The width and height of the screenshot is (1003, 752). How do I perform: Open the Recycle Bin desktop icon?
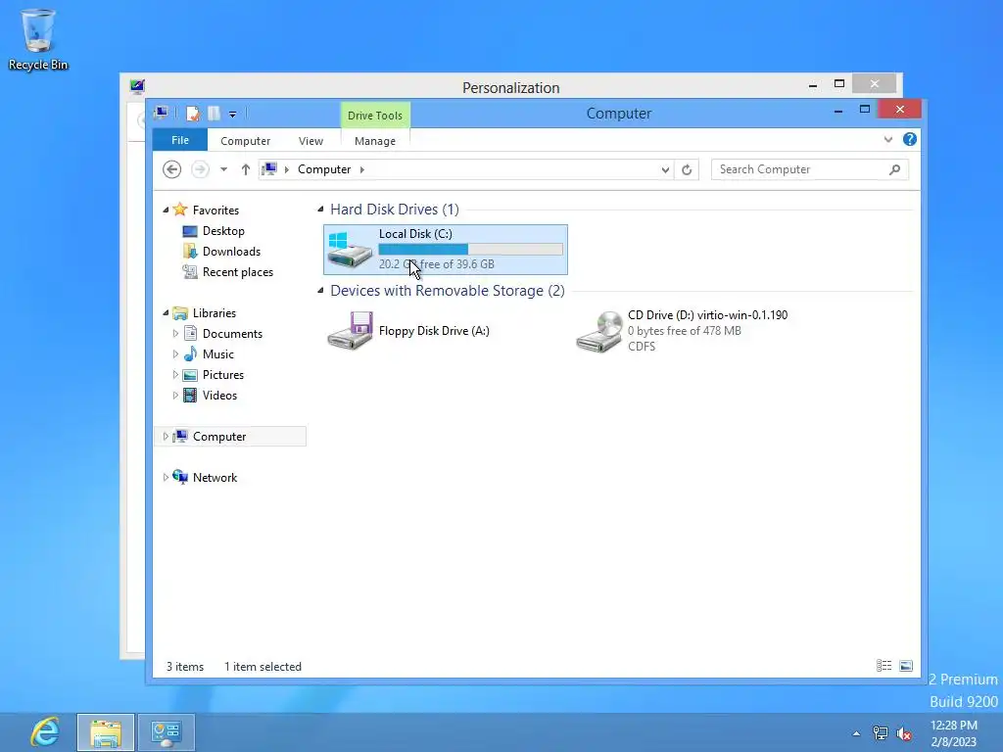(x=38, y=38)
